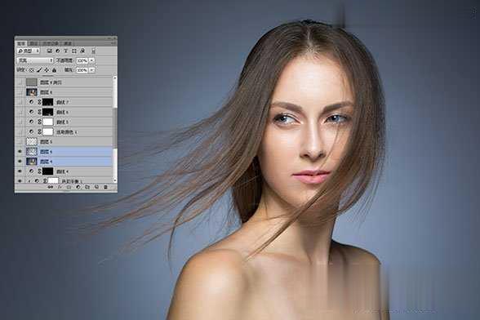Screen dimensions: 480x320
Task: Switch to the 历史记录 tab
Action: click(51, 43)
